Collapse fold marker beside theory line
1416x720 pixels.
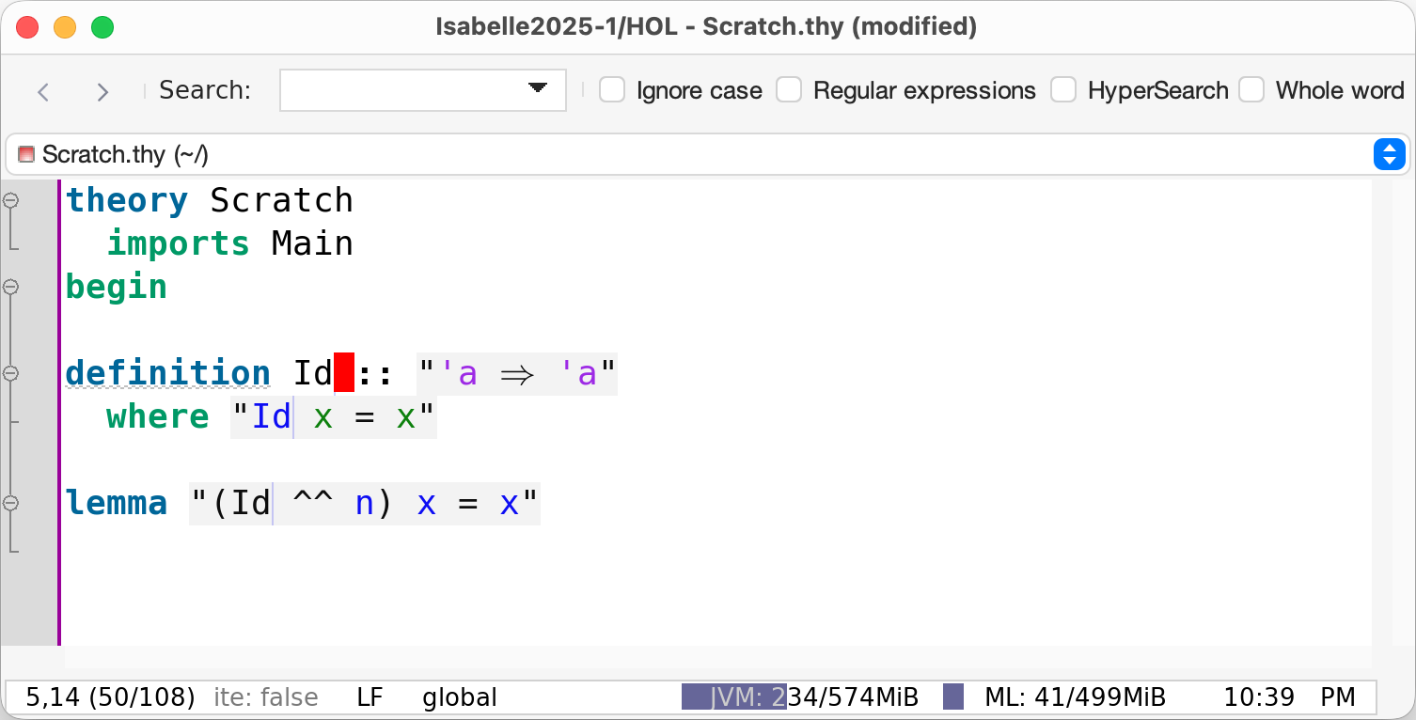point(11,200)
